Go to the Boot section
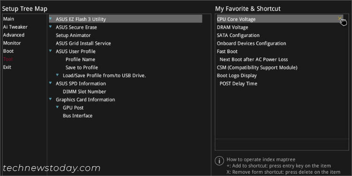352x176 pixels. pyautogui.click(x=8, y=51)
